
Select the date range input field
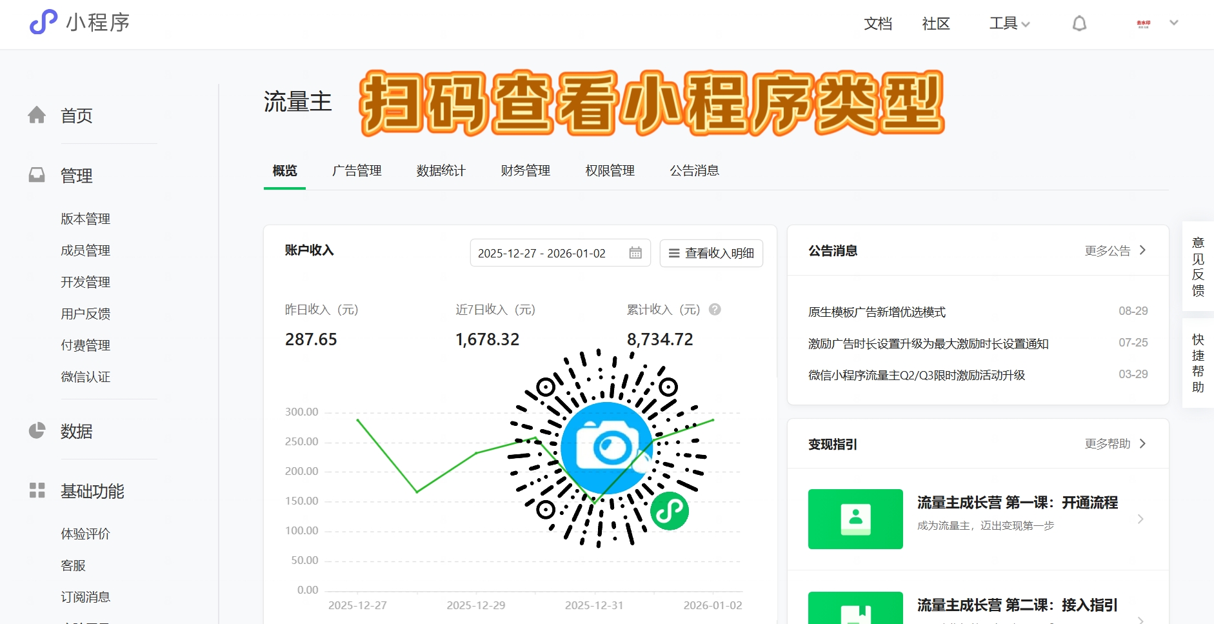click(548, 253)
